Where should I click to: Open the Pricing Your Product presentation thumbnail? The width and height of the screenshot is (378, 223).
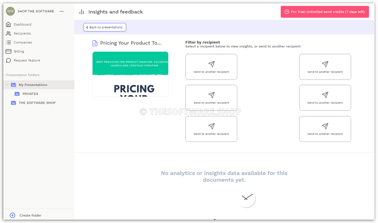pyautogui.click(x=130, y=74)
